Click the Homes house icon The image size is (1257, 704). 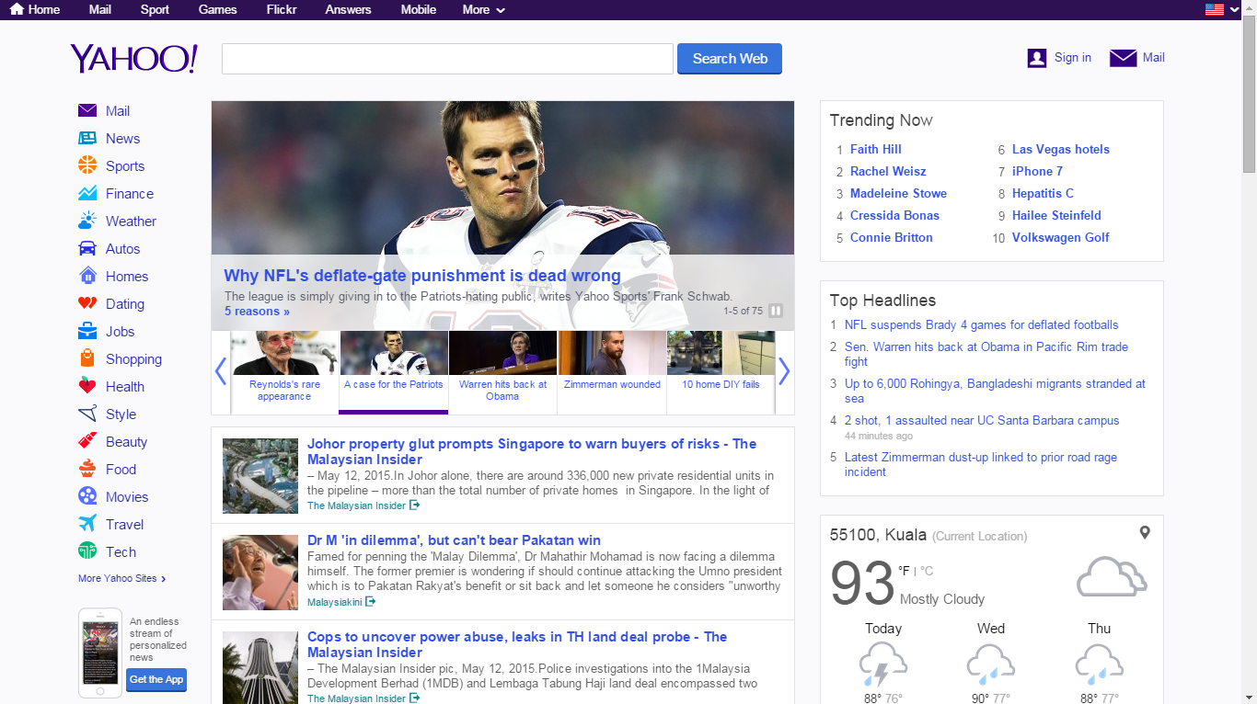tap(87, 276)
